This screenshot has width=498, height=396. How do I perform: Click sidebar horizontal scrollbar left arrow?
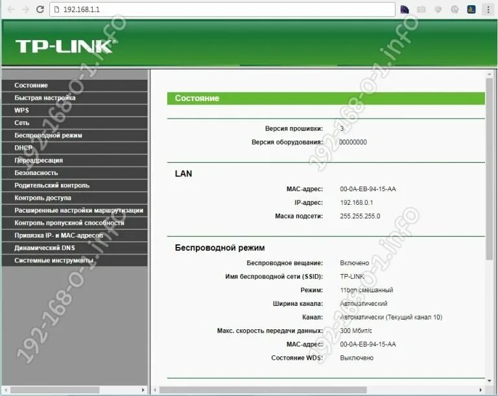[x=6, y=390]
